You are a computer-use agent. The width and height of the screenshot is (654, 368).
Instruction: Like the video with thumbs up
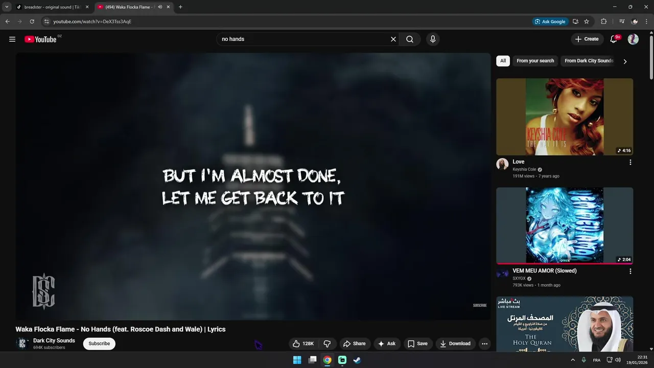[x=303, y=344]
